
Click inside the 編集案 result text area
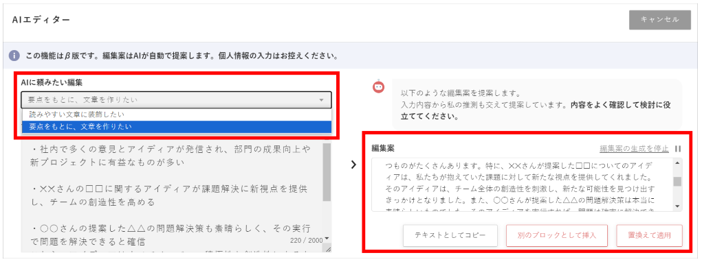[522, 184]
